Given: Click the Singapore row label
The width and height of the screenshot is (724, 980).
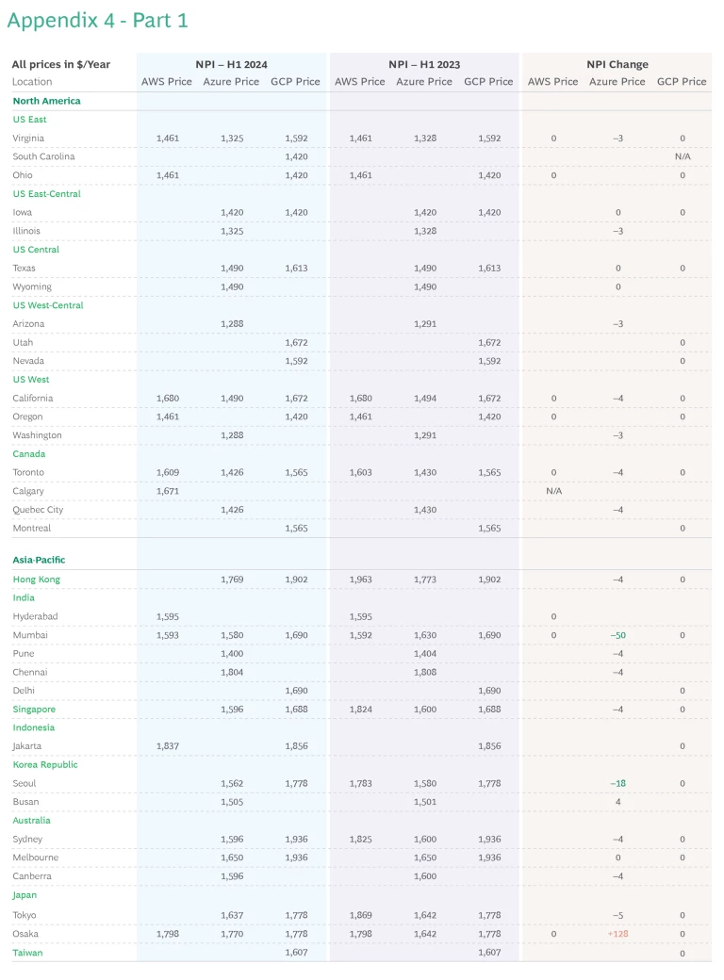Looking at the screenshot, I should (34, 709).
